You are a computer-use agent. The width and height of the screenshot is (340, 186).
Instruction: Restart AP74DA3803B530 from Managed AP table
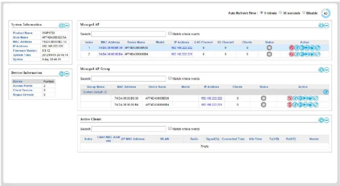pyautogui.click(x=318, y=48)
